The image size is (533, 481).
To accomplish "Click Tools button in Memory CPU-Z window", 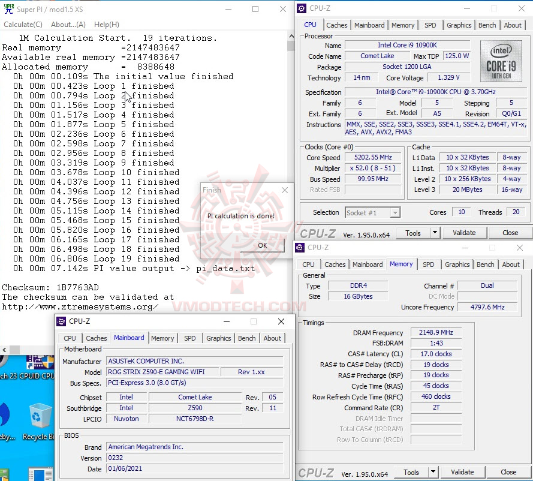I will tap(411, 473).
